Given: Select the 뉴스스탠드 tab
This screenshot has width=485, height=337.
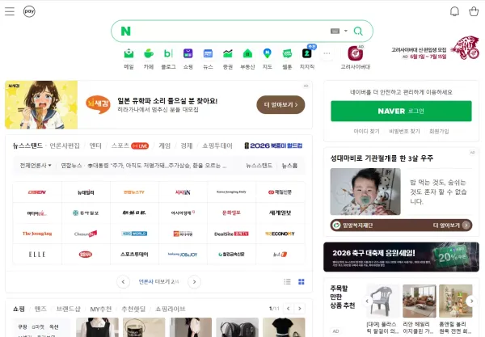Looking at the screenshot, I should [x=27, y=145].
